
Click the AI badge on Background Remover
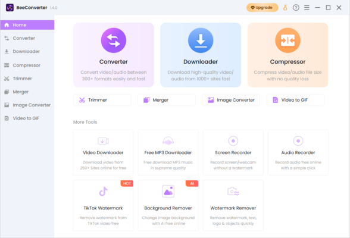click(x=192, y=183)
